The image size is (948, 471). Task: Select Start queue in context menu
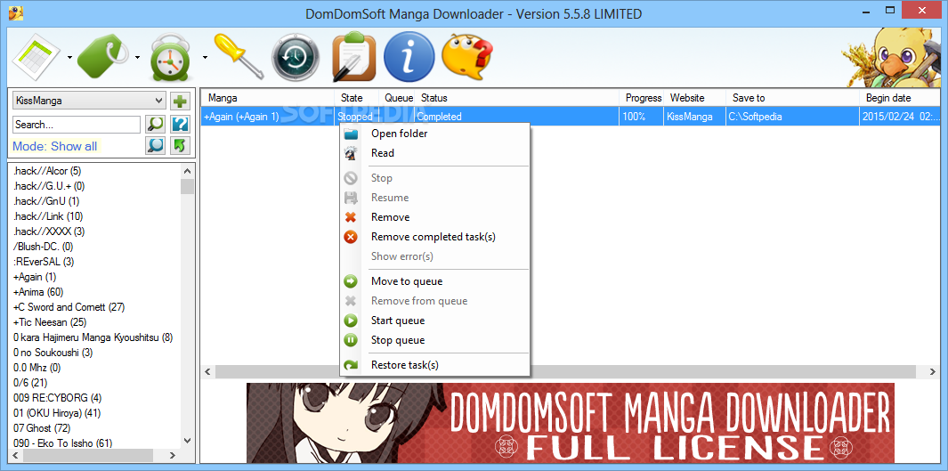tap(434, 321)
